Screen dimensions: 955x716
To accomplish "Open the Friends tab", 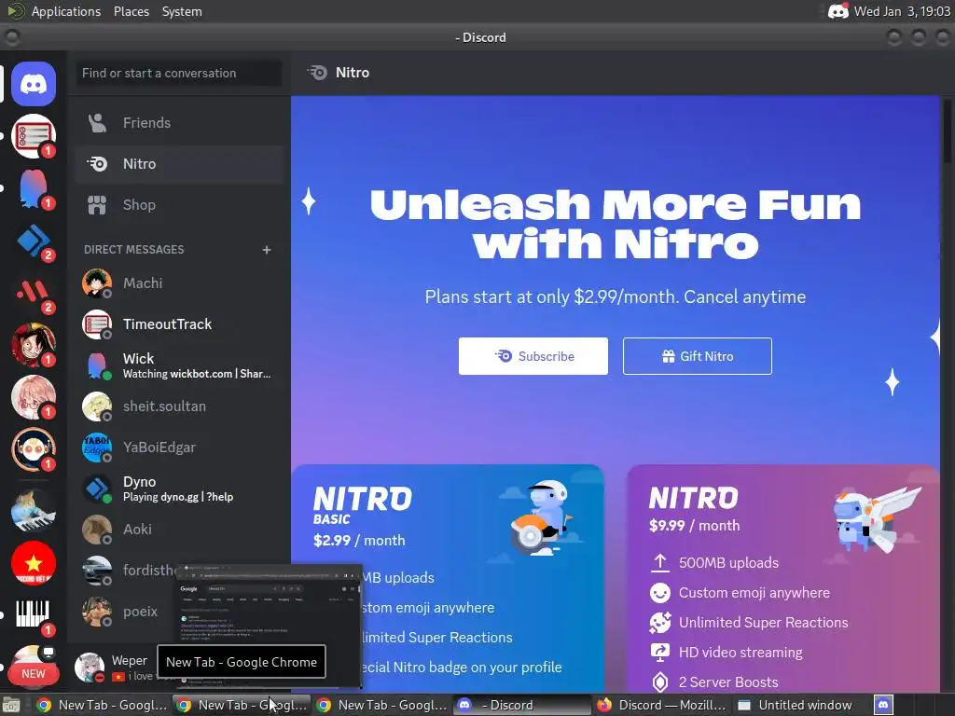I will pos(179,123).
